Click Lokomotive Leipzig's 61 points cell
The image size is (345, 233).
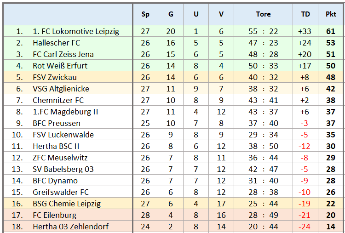click(x=331, y=31)
